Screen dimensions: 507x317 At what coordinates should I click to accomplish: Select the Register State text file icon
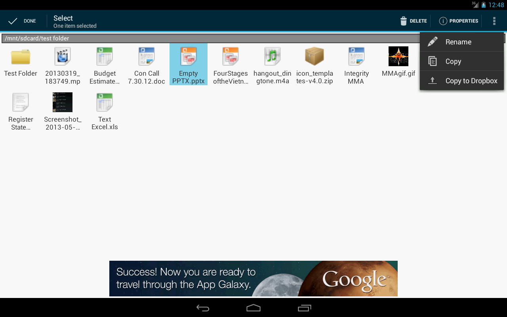click(x=21, y=102)
